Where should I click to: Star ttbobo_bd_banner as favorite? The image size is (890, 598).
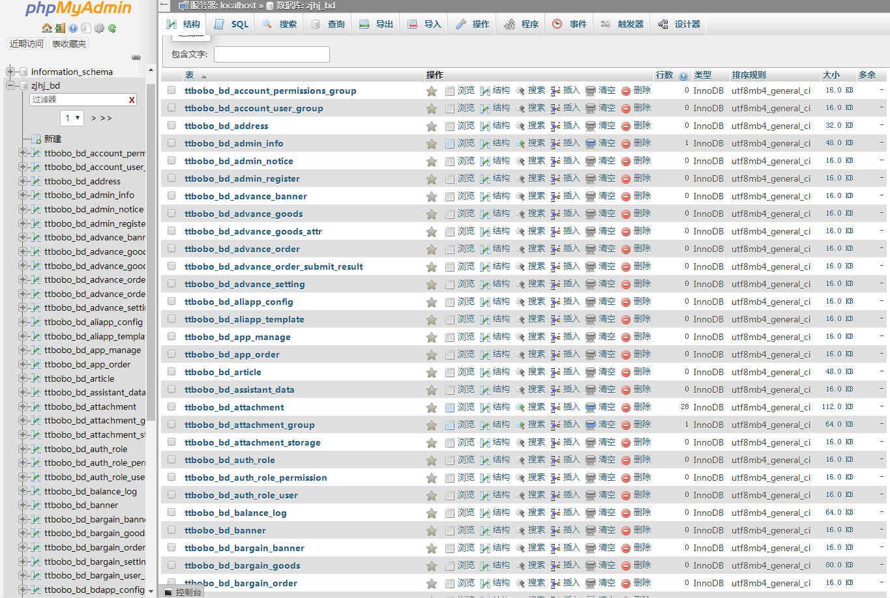432,531
